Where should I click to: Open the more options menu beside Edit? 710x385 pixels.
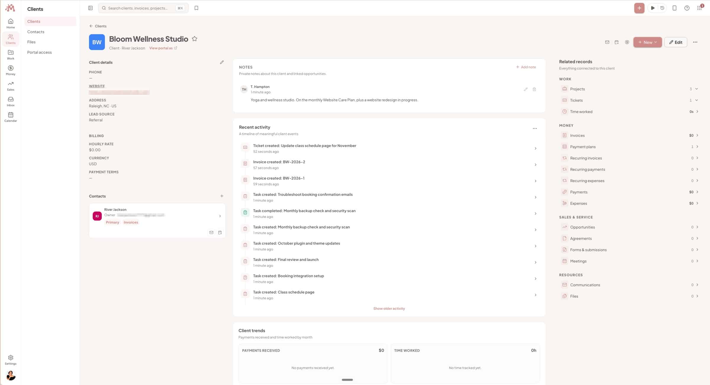(695, 42)
